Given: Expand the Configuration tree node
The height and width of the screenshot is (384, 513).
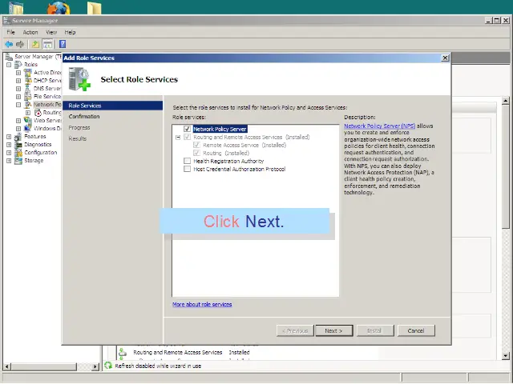Looking at the screenshot, I should [9, 153].
